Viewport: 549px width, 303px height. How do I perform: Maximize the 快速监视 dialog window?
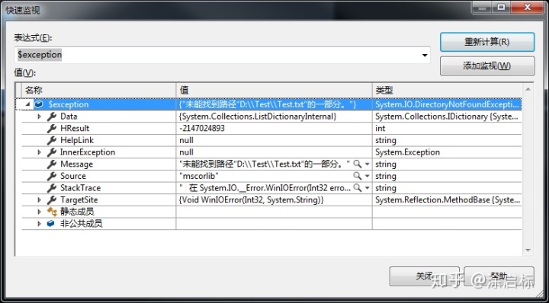(502, 7)
